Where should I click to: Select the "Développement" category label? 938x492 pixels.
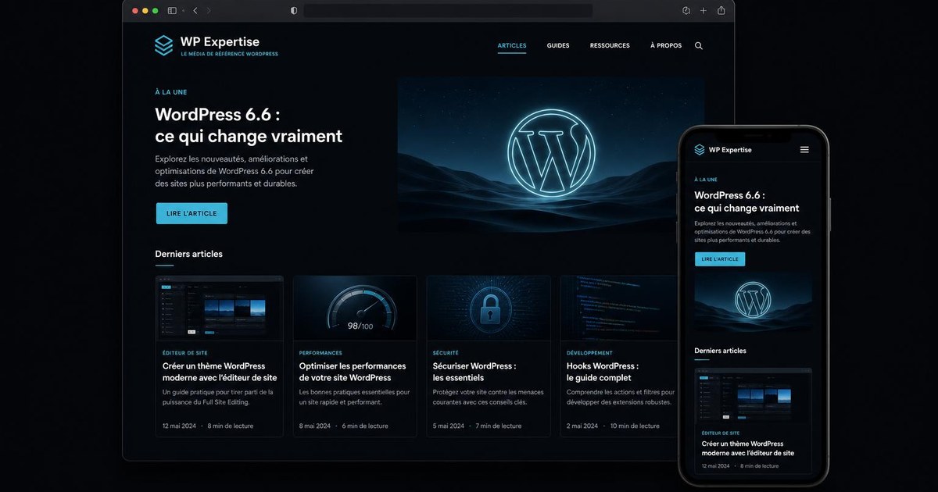click(589, 353)
